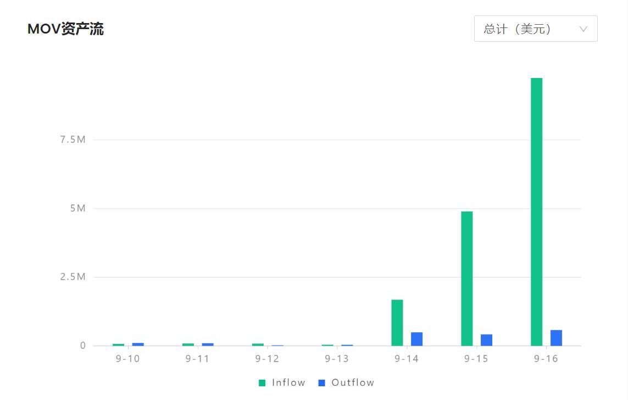Click the green Inflow legend square
The height and width of the screenshot is (400, 628).
pos(263,383)
